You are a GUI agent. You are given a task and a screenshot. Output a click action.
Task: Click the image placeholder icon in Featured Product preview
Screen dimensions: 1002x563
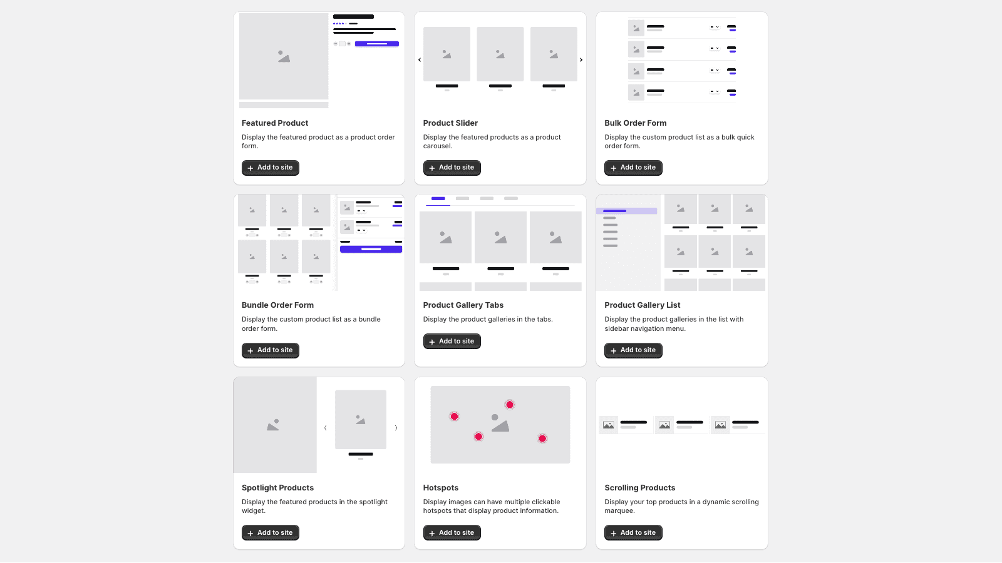[x=282, y=56]
